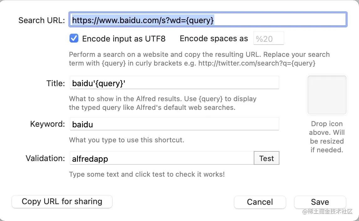Click the Encode spaces as %20 field
Viewport: 359px width, 221px height.
[268, 39]
